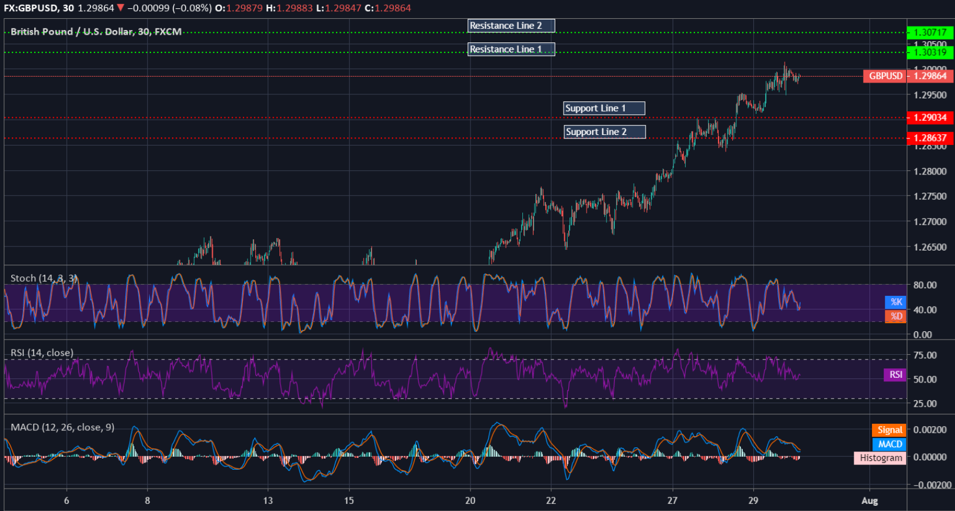Click the −0.00200 MACD scale value
The height and width of the screenshot is (511, 955).
click(932, 485)
